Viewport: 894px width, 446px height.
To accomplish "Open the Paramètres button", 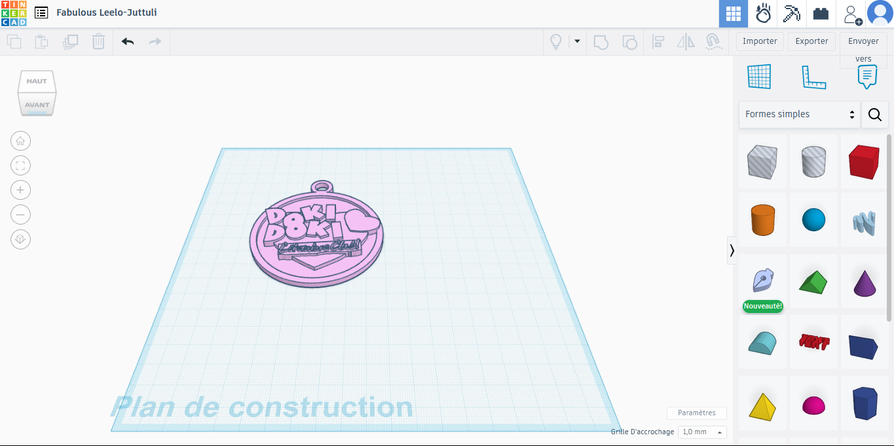I will 697,413.
